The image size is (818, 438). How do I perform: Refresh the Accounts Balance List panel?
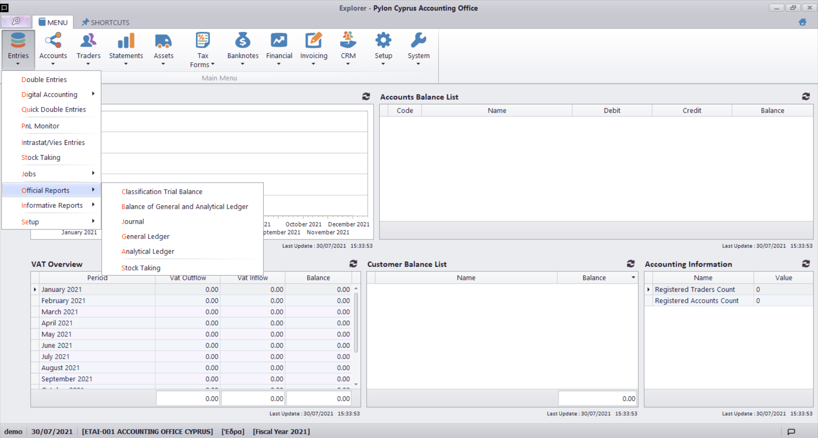pos(806,97)
